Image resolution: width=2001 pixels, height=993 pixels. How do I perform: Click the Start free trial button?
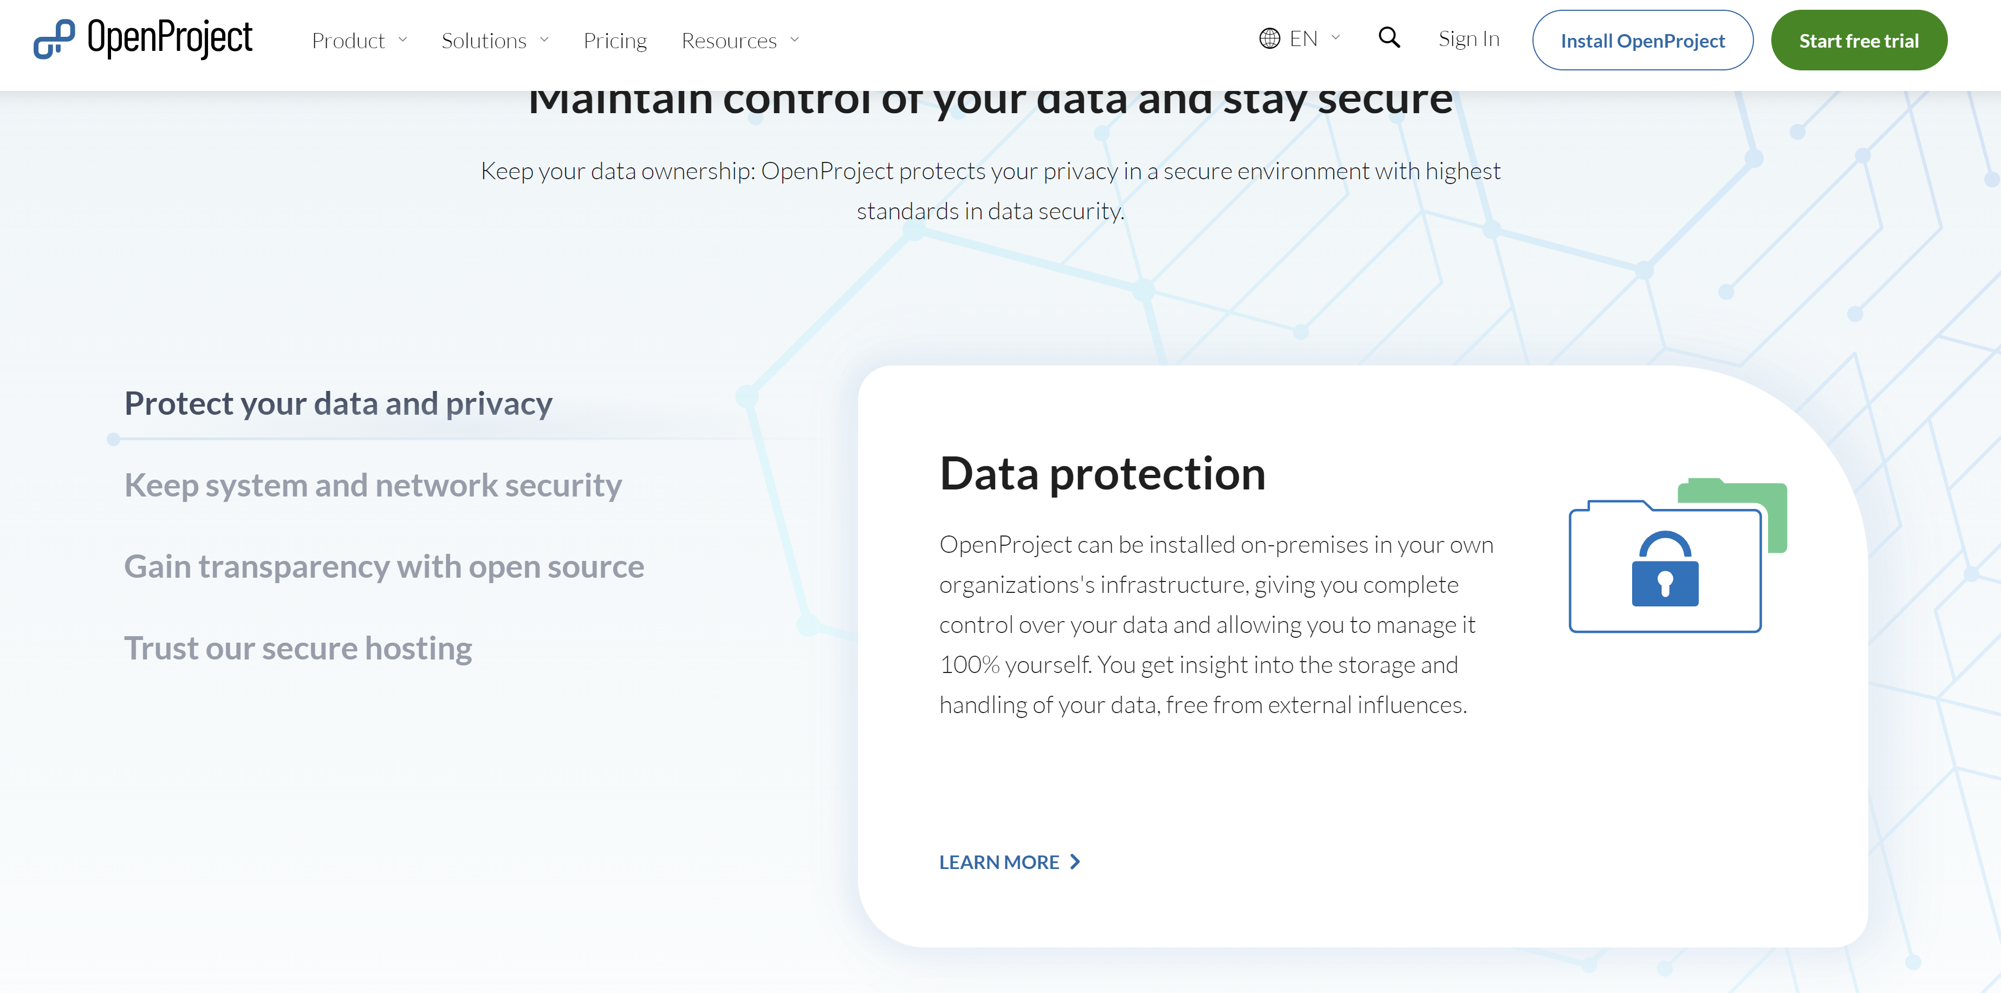tap(1858, 41)
